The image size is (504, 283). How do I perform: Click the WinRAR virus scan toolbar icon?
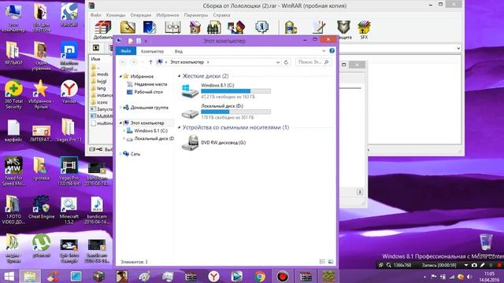(x=291, y=28)
